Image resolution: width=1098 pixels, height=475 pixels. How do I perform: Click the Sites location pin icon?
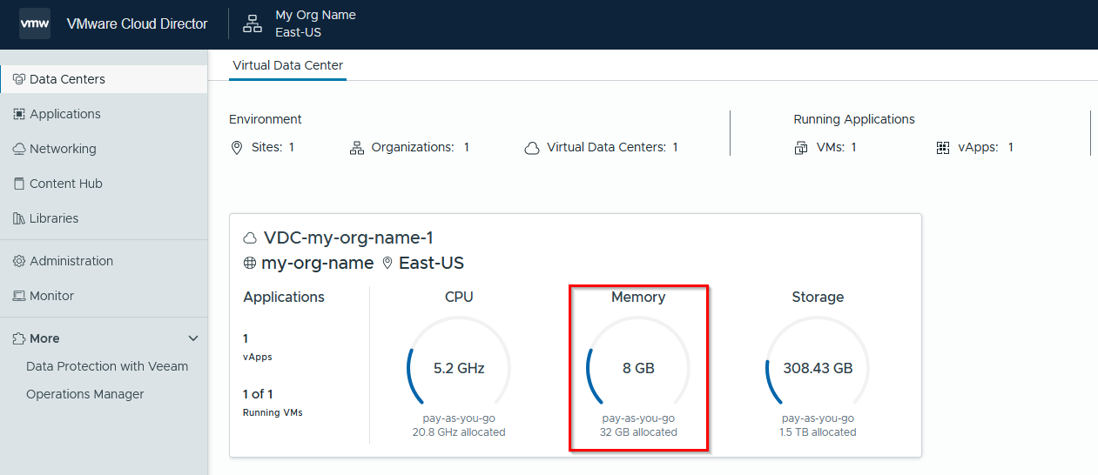[236, 148]
